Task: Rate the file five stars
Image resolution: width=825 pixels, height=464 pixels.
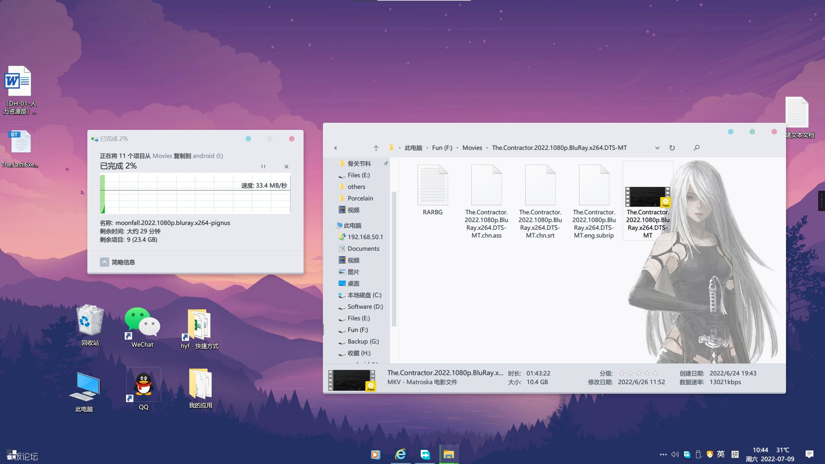Action: (x=655, y=373)
